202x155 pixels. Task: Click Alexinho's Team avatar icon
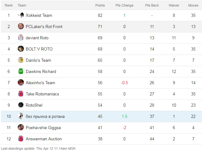coord(21,83)
